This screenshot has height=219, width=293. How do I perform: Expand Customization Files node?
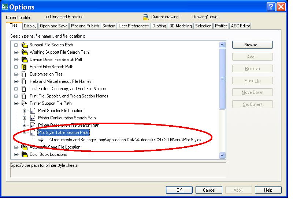click(x=16, y=74)
